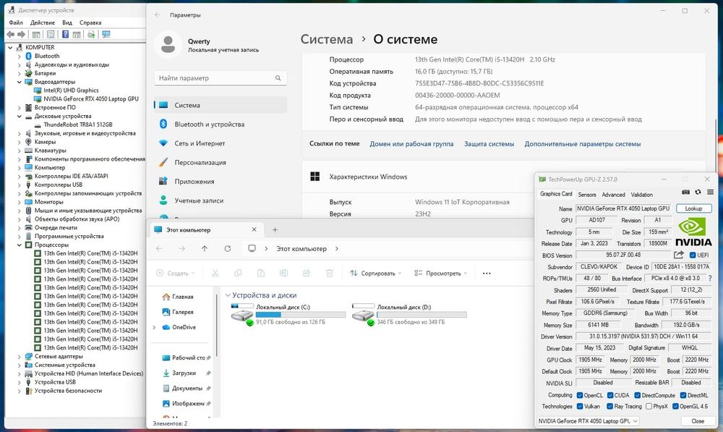Click the BIOS export share icon in GPU-Z

(679, 255)
